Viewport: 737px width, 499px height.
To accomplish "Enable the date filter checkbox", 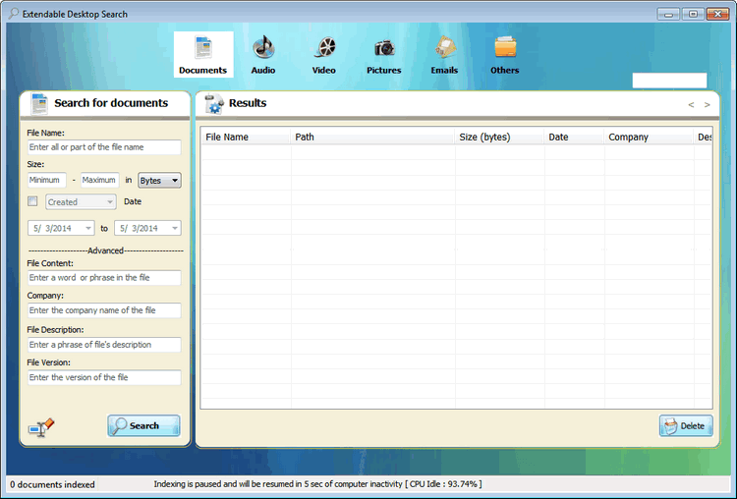I will click(32, 201).
